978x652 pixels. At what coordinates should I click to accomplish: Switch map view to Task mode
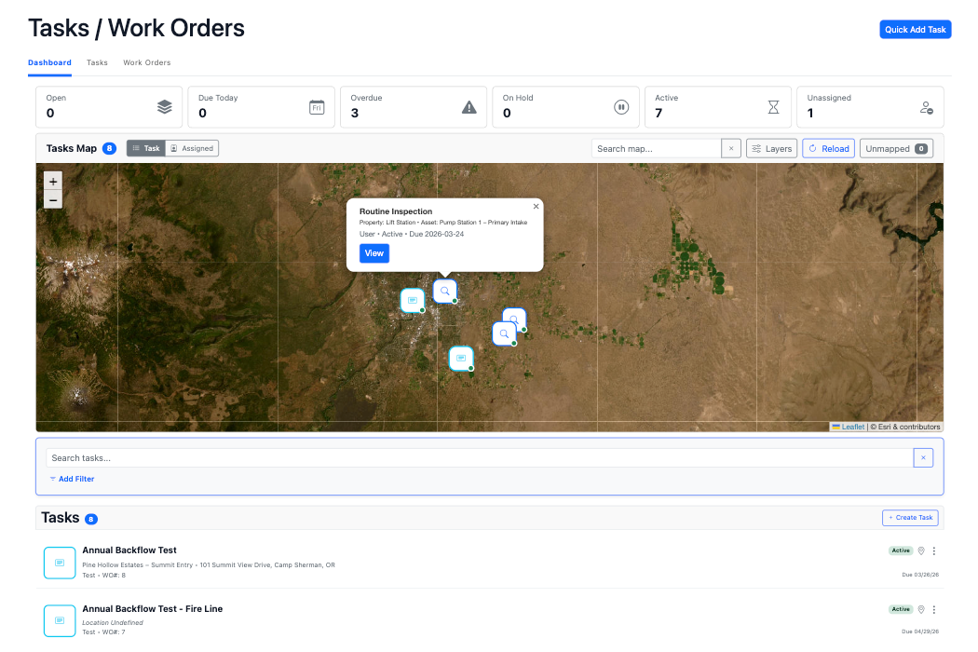click(x=145, y=148)
